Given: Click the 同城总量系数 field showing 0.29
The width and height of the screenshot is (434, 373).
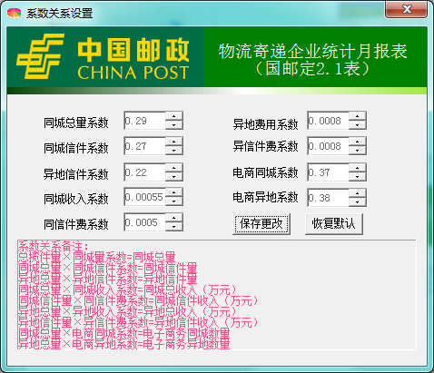Looking at the screenshot, I should (144, 121).
